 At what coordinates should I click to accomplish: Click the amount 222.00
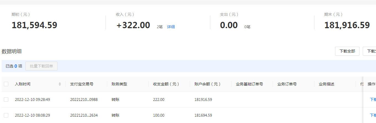click(159, 100)
